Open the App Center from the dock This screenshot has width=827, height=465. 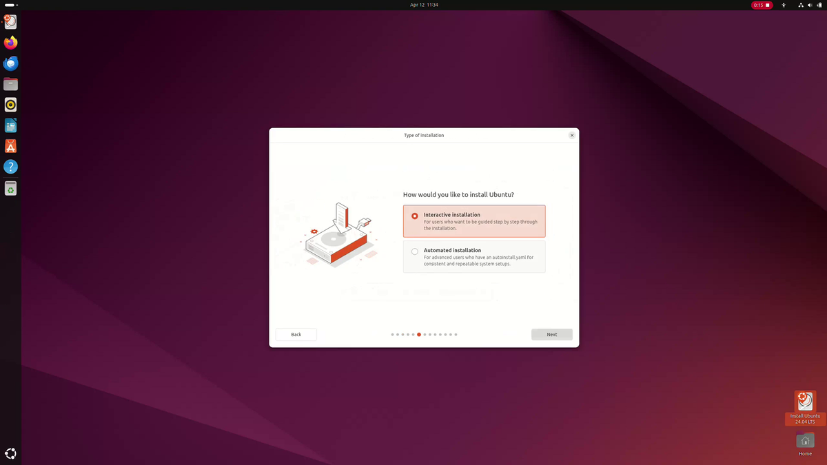[10, 146]
